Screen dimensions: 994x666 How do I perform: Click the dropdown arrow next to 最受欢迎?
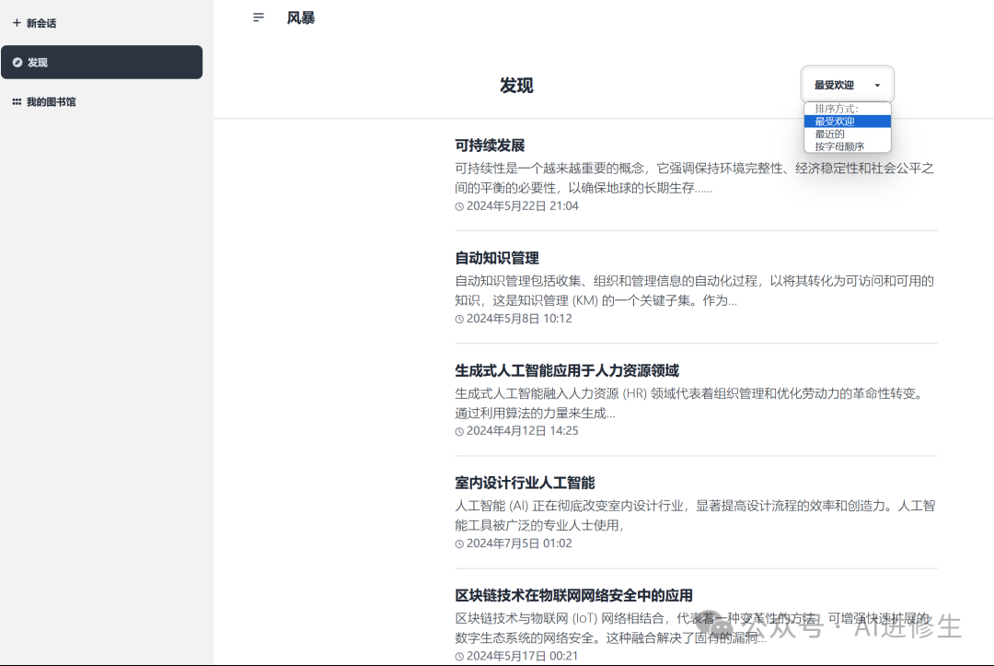[877, 85]
